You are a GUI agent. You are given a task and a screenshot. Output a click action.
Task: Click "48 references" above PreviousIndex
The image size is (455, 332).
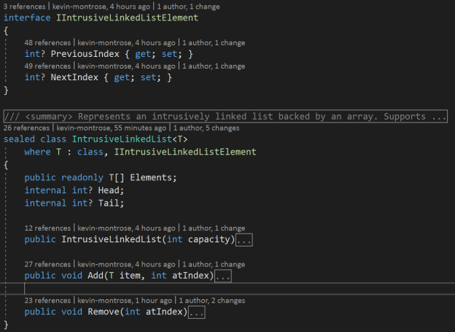(48, 43)
